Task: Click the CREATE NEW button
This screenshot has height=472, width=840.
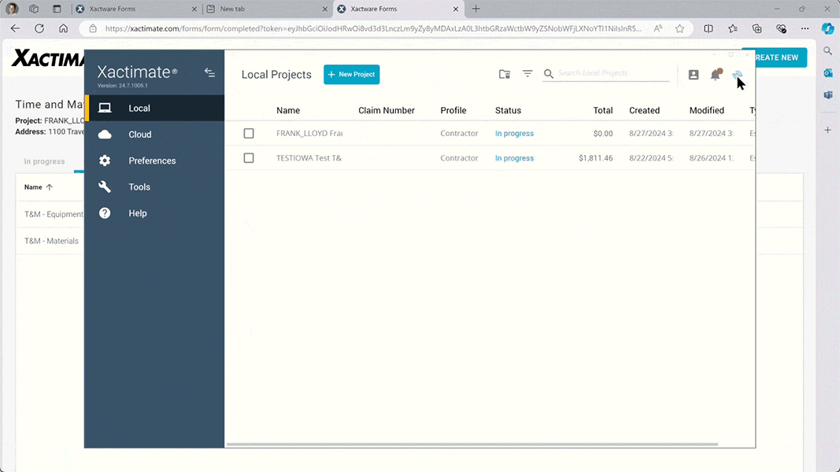Action: (x=778, y=57)
